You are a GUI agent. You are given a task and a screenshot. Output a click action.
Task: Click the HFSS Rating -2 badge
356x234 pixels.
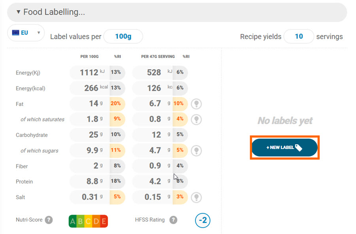[x=203, y=220]
